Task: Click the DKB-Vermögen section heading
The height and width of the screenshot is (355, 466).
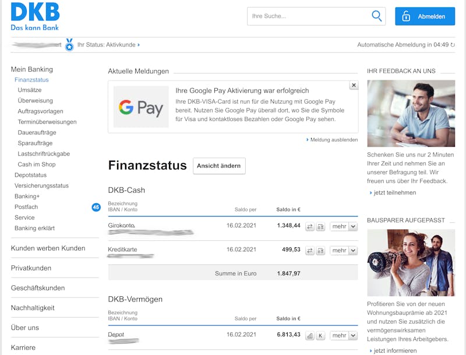Action: (135, 299)
